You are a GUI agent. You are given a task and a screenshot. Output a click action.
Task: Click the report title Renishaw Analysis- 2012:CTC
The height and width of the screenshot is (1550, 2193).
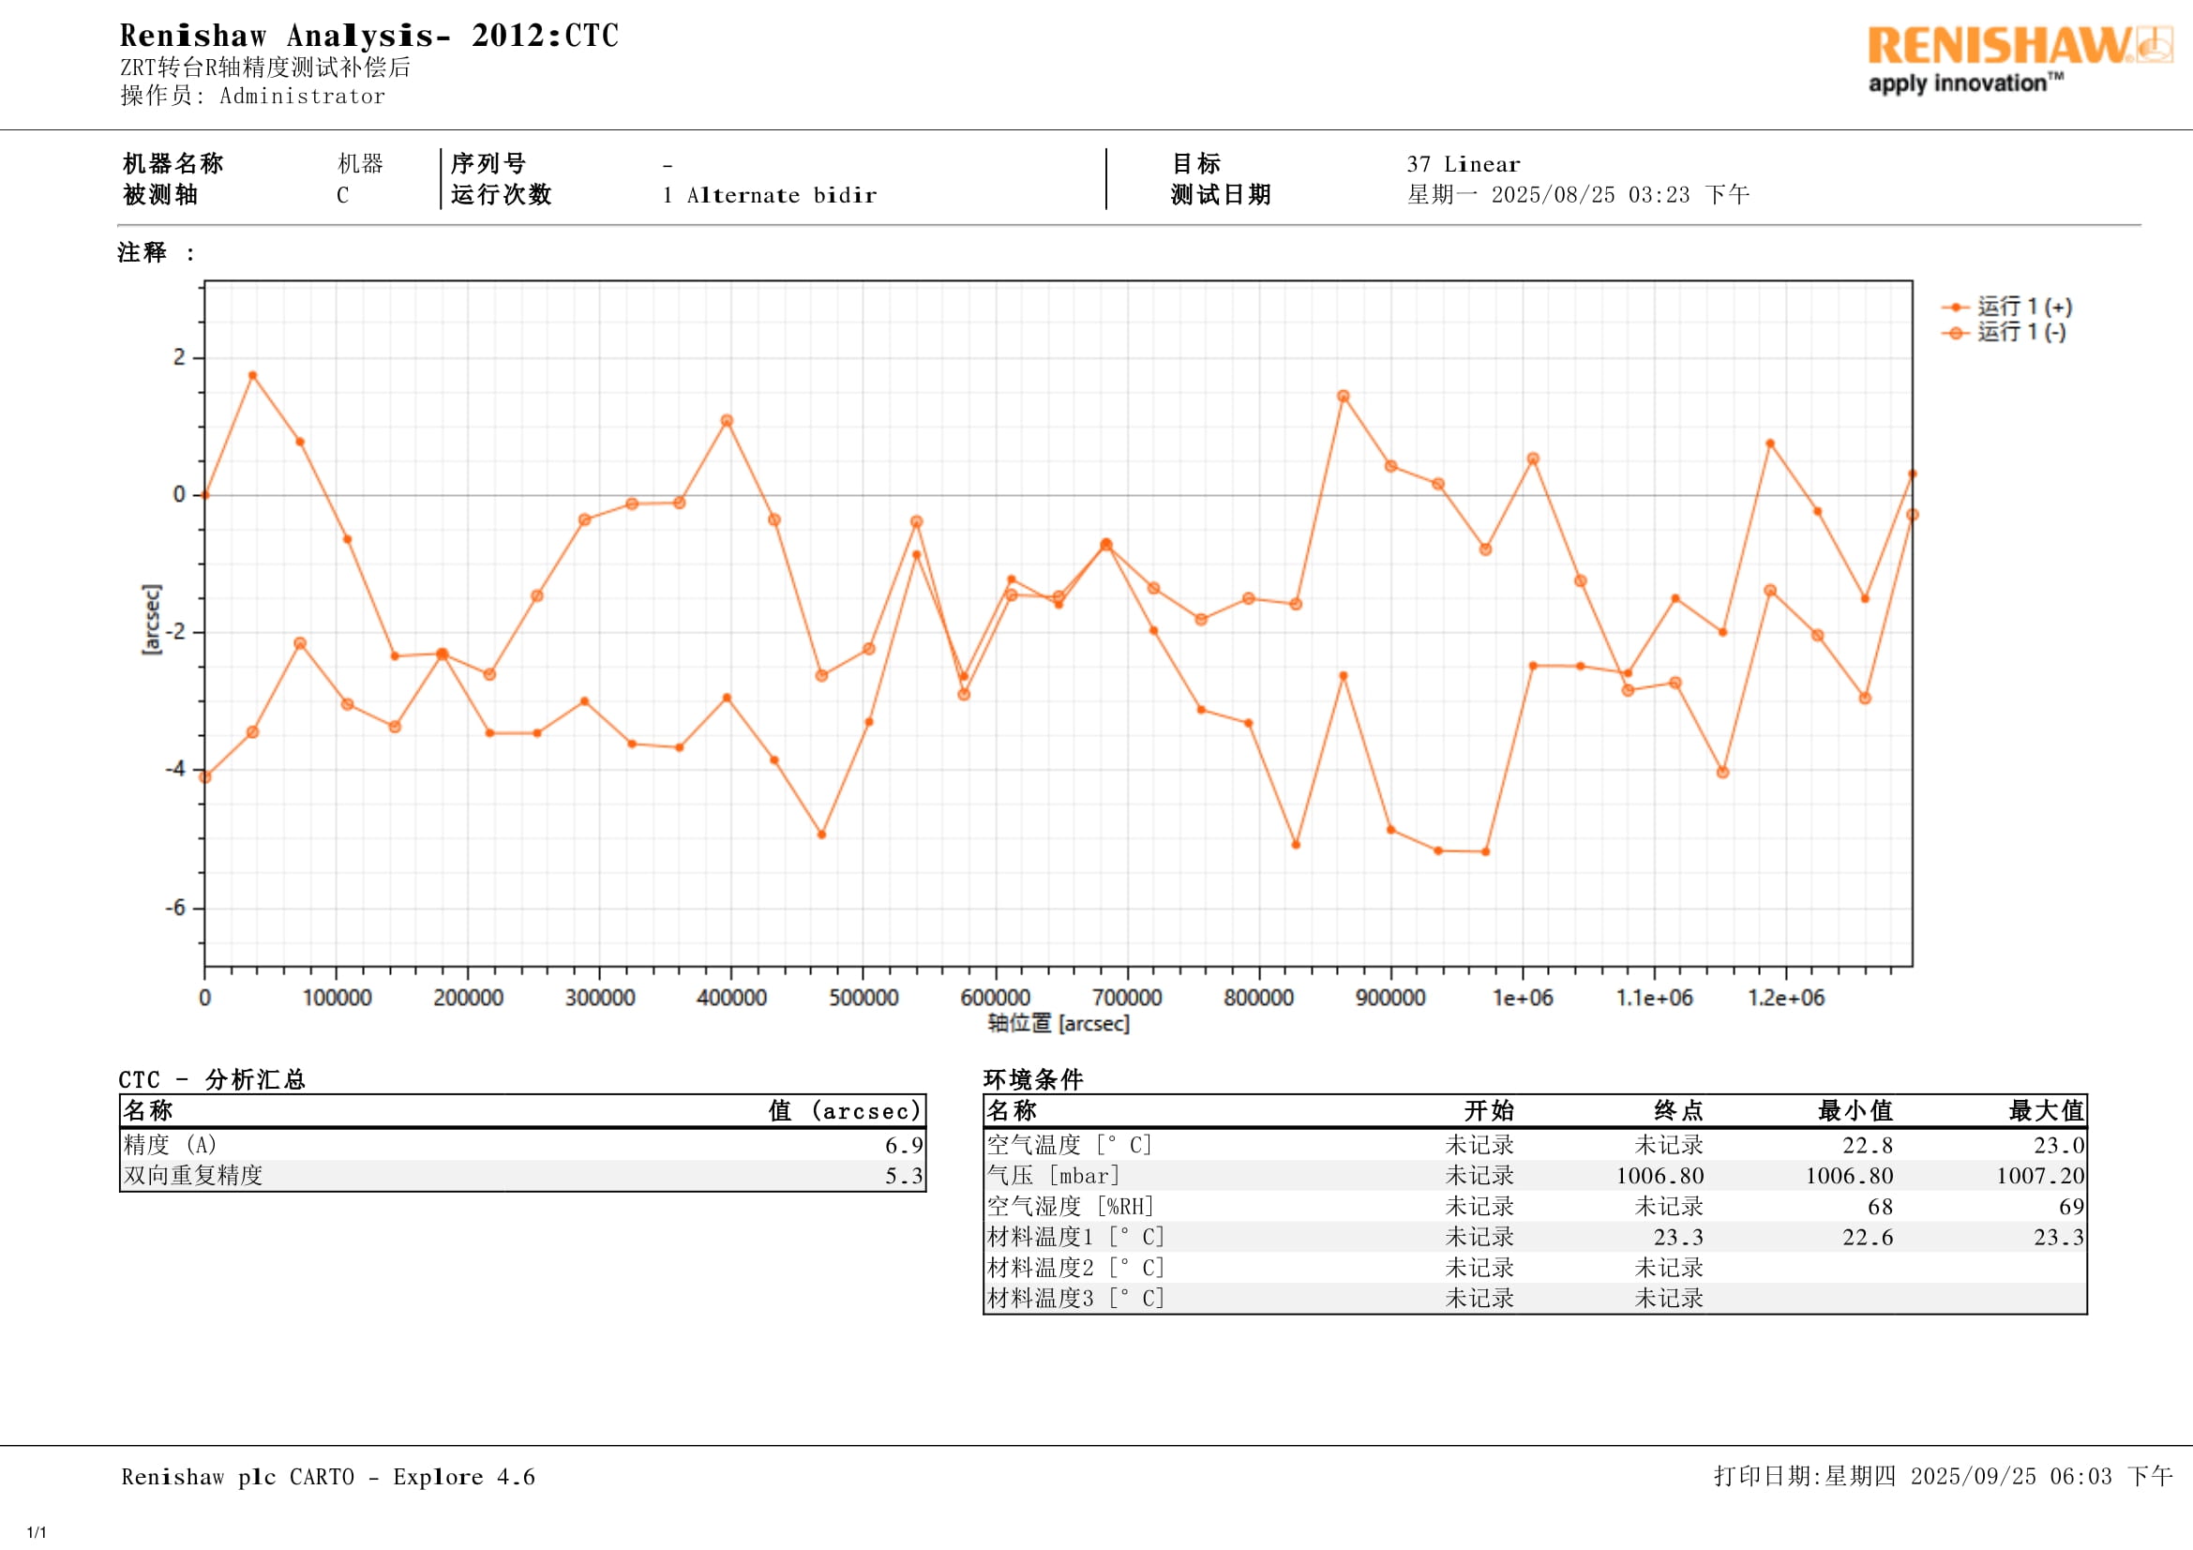coord(368,36)
